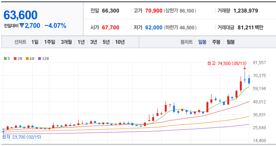Click the y-axis label 14,468
The width and height of the screenshot is (276, 146).
259,141
